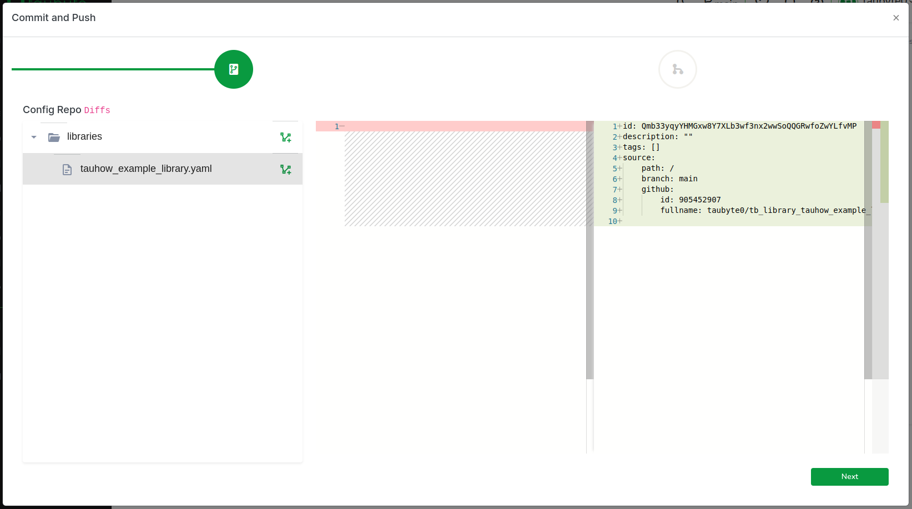Click the 'tags: []' line in diff
Image resolution: width=912 pixels, height=509 pixels.
641,147
